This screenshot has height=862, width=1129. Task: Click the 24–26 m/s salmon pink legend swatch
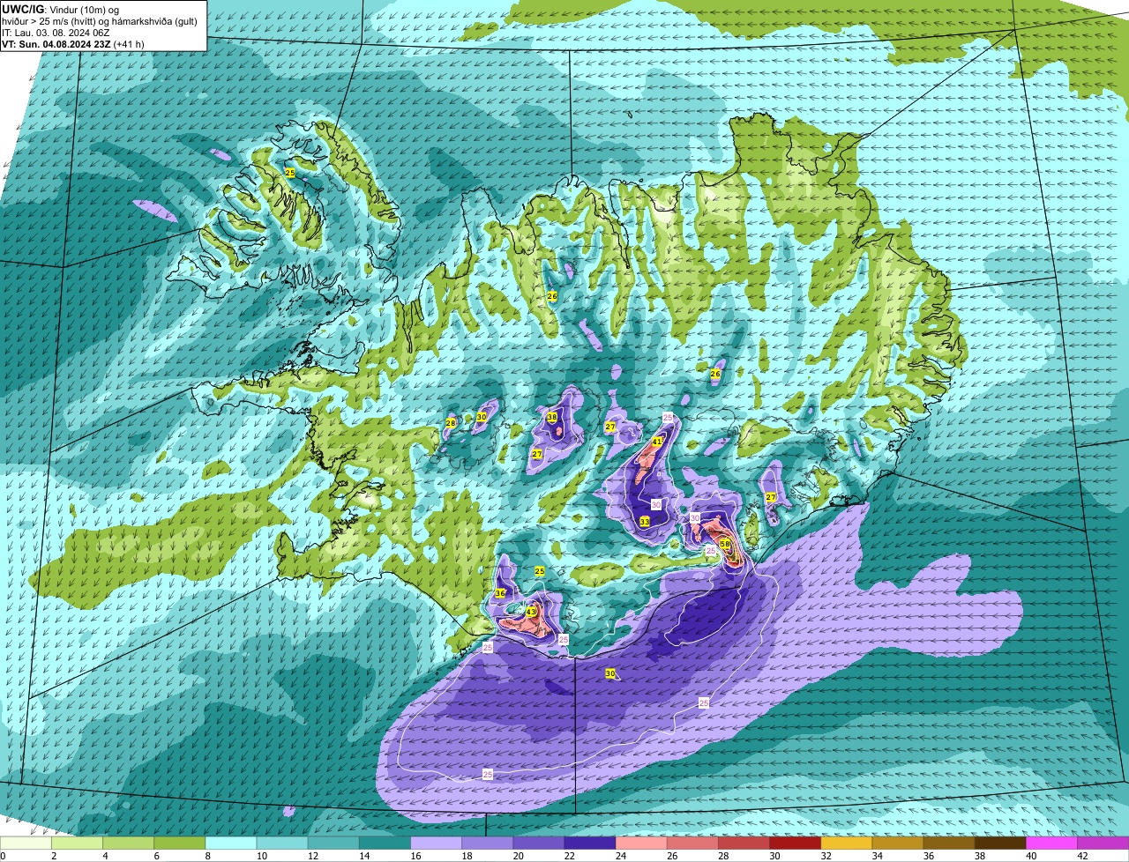pyautogui.click(x=641, y=843)
